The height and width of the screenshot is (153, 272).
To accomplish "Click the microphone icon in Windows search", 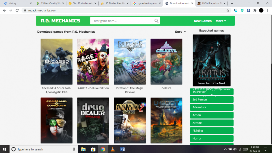I will pos(74,149).
